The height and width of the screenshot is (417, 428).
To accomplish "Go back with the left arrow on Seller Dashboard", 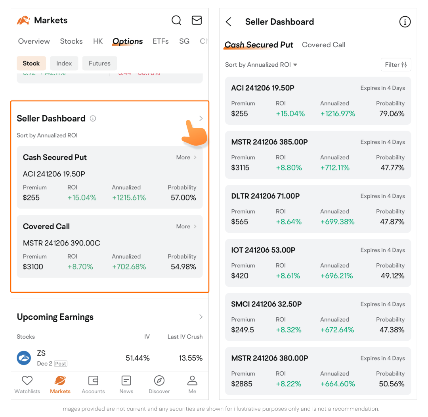I will pyautogui.click(x=229, y=22).
